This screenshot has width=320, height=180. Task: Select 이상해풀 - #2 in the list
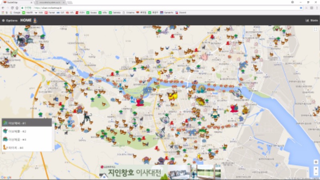pyautogui.click(x=27, y=131)
